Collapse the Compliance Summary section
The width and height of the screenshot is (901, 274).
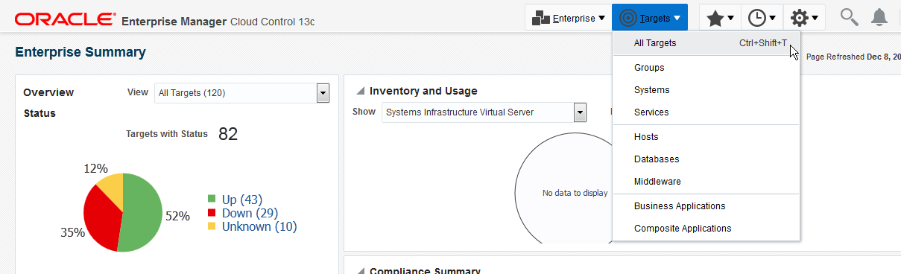[x=361, y=271]
